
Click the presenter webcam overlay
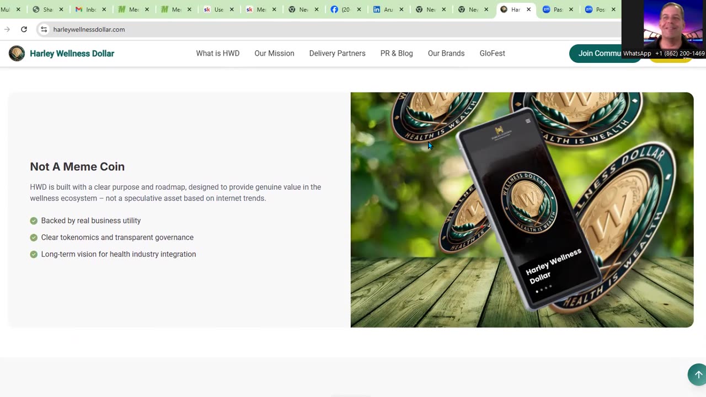674,25
